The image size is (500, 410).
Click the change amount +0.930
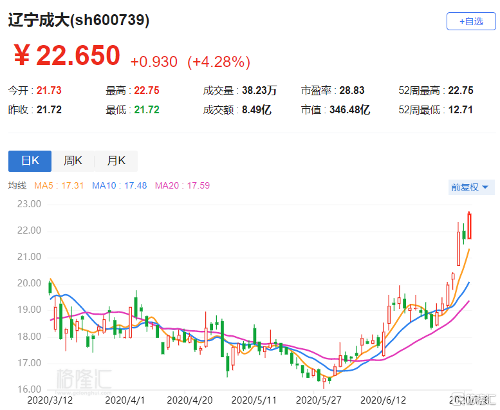click(x=154, y=62)
